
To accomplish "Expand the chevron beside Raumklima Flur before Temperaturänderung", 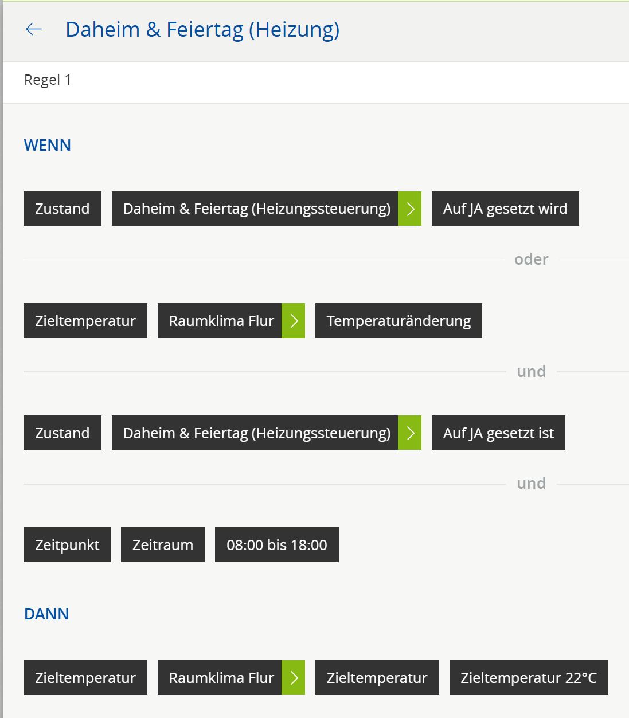I will point(293,321).
